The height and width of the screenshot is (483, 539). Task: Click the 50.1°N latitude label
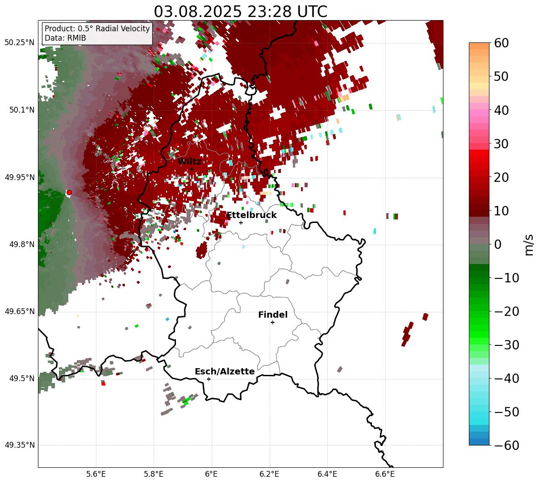(21, 110)
